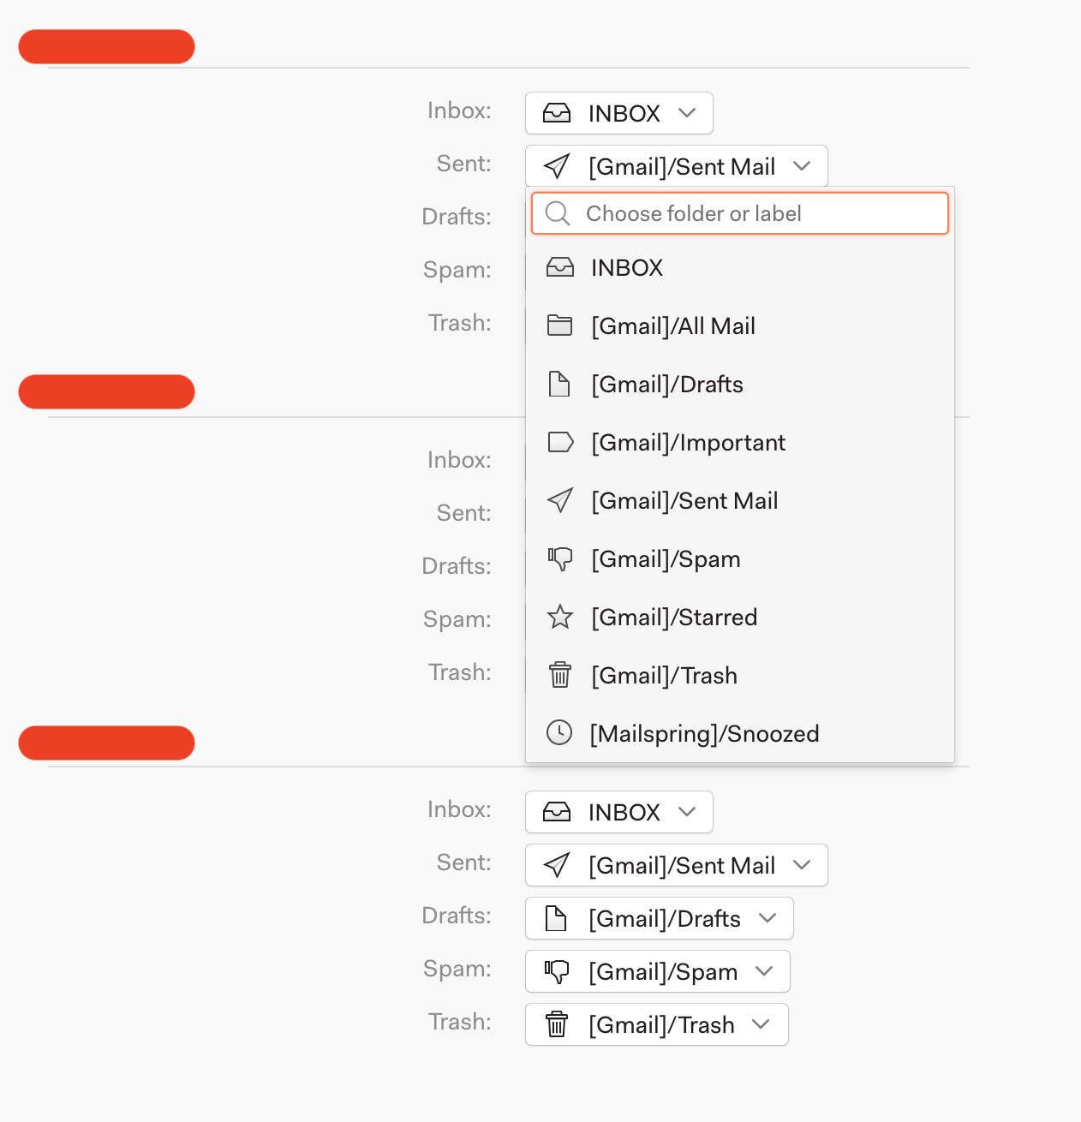Viewport: 1081px width, 1122px height.
Task: Open the top Inbox folder dropdown
Action: pos(618,112)
